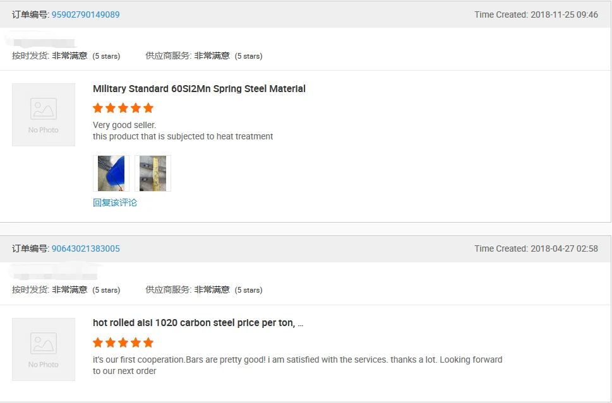
Task: Click No Photo placeholder for carbon steel product
Action: click(44, 349)
